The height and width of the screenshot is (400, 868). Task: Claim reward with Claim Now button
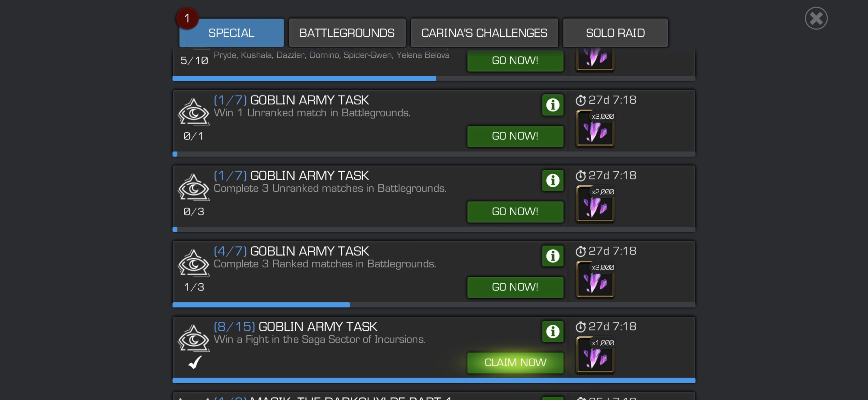click(515, 363)
